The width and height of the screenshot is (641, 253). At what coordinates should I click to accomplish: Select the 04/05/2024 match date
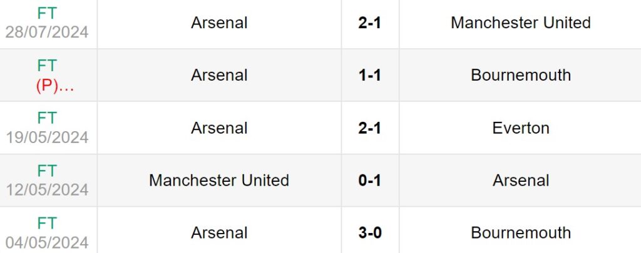(47, 242)
